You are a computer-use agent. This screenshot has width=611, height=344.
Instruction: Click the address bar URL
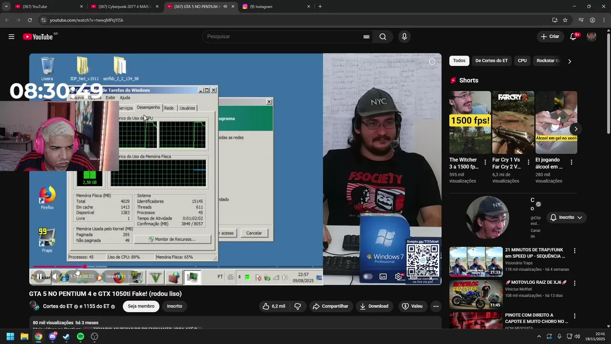(86, 20)
